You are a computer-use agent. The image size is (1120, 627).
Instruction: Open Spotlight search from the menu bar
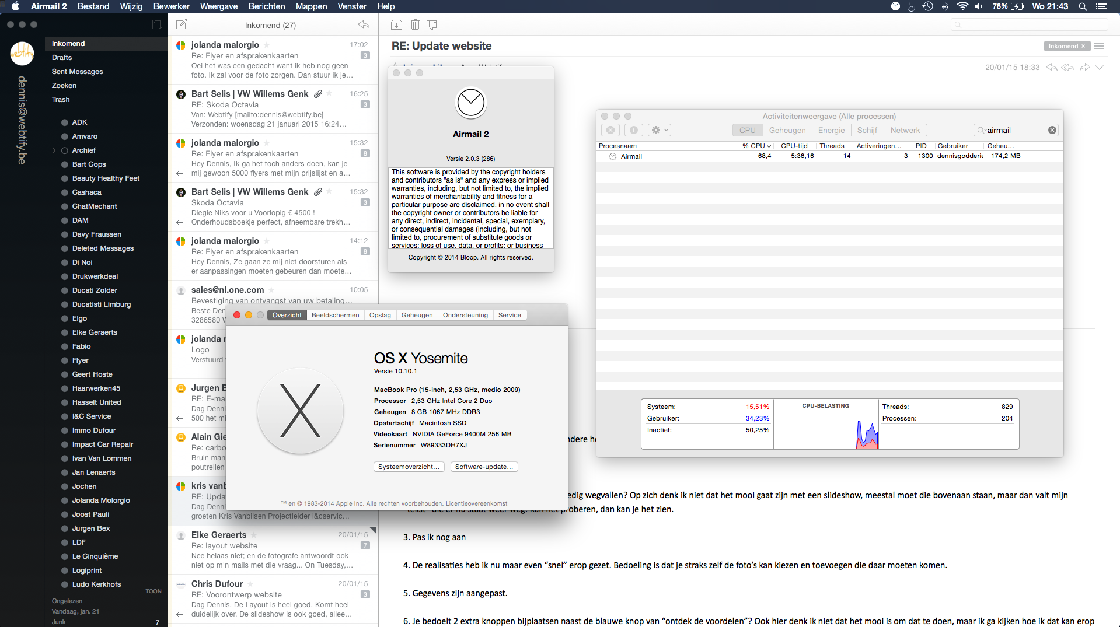(x=1083, y=6)
